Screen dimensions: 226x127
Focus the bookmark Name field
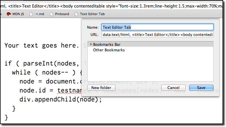click(158, 27)
